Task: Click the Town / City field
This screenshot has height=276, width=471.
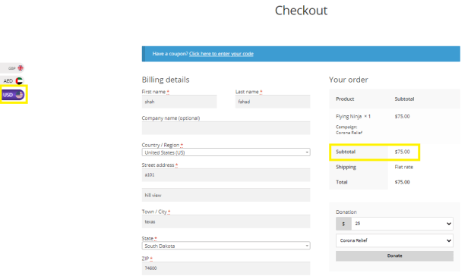Action: click(226, 221)
